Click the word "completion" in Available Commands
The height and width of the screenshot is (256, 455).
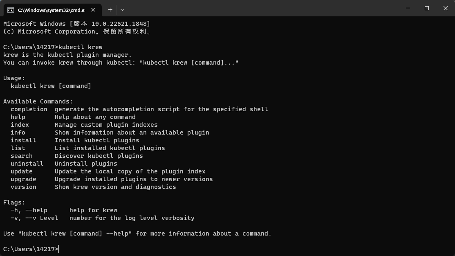[29, 109]
